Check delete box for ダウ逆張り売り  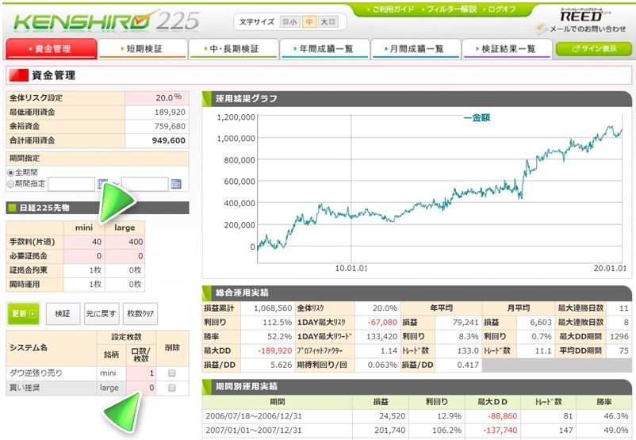(x=172, y=373)
